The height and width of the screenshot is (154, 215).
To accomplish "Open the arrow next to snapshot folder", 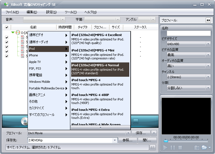I will 209,147.
